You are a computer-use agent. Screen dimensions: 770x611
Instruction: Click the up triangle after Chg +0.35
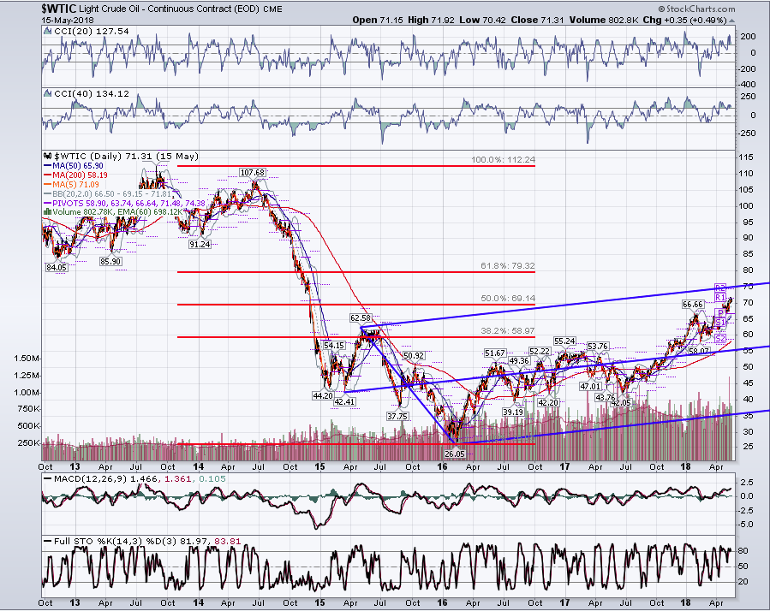pyautogui.click(x=731, y=21)
